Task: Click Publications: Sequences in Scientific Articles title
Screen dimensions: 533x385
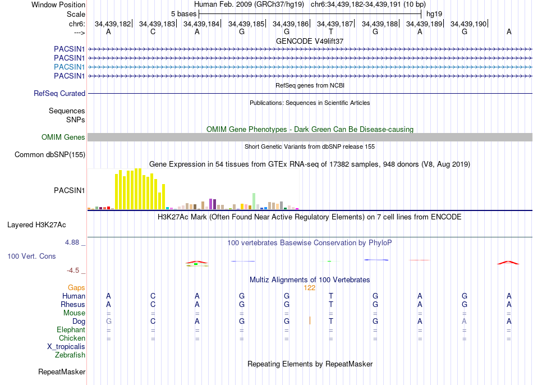Action: click(310, 103)
